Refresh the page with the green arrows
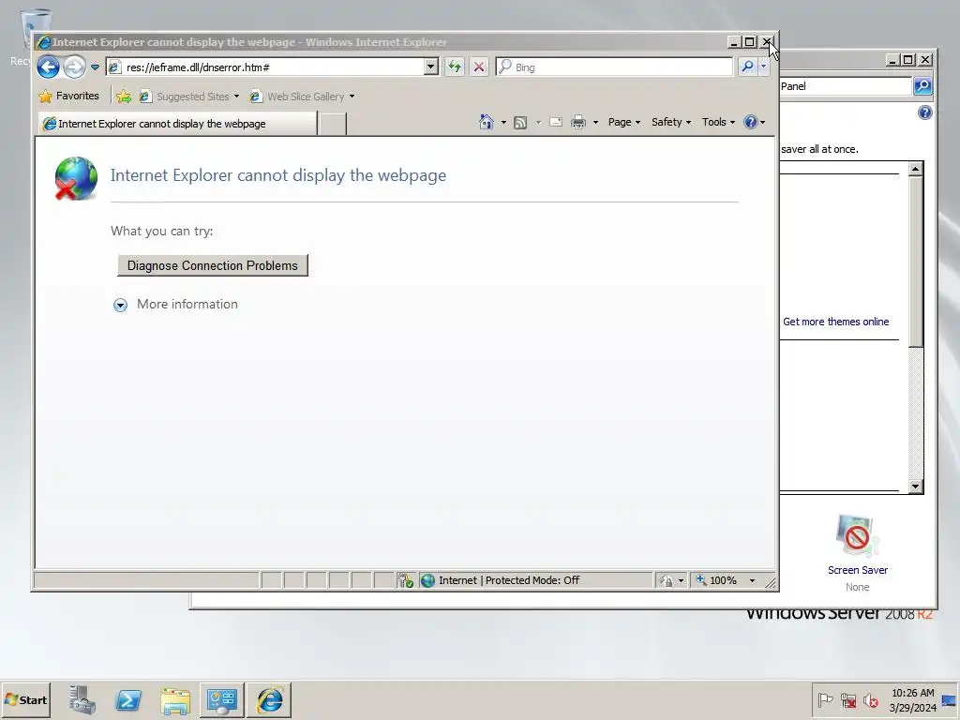 click(x=455, y=67)
